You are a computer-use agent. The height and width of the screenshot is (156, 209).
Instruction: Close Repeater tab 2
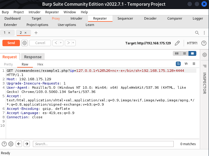(x=25, y=33)
